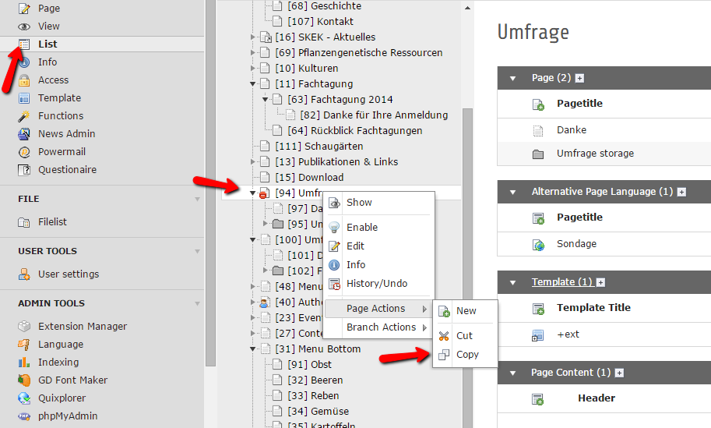Choose Info from the context menu
The height and width of the screenshot is (428, 711).
(x=378, y=264)
